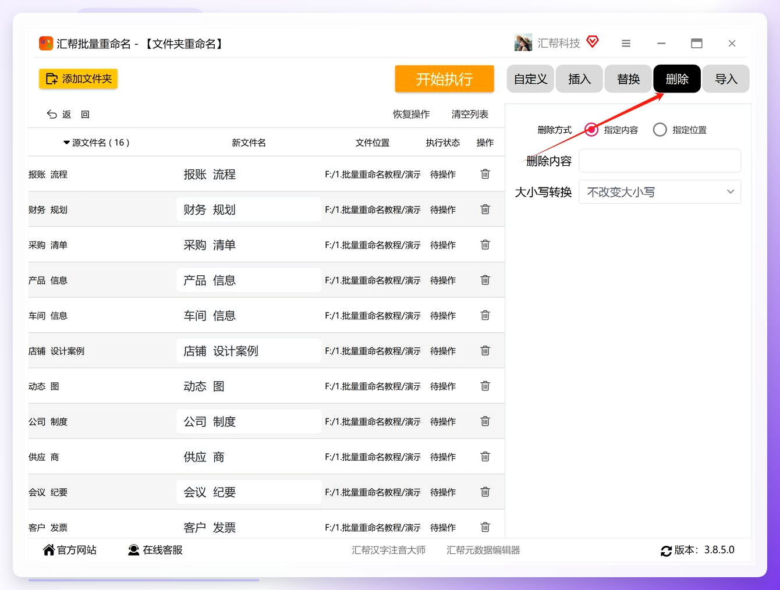Screen dimensions: 780x590
Task: Open the 官方网站 link
Action: pos(70,550)
